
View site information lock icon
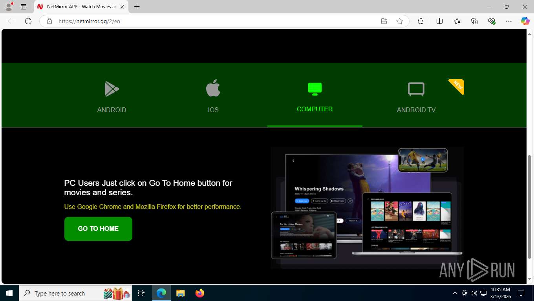[x=49, y=21]
